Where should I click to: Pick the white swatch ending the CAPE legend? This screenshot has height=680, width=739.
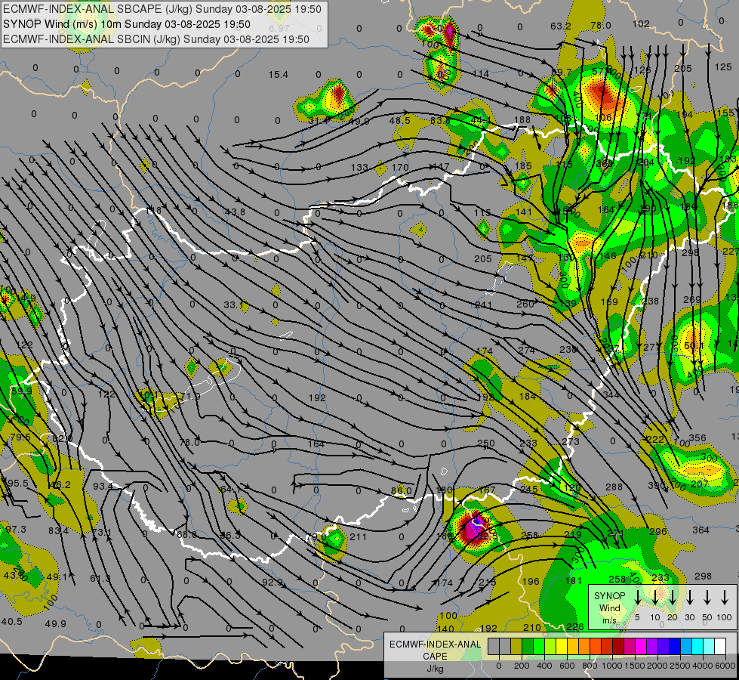pyautogui.click(x=720, y=647)
